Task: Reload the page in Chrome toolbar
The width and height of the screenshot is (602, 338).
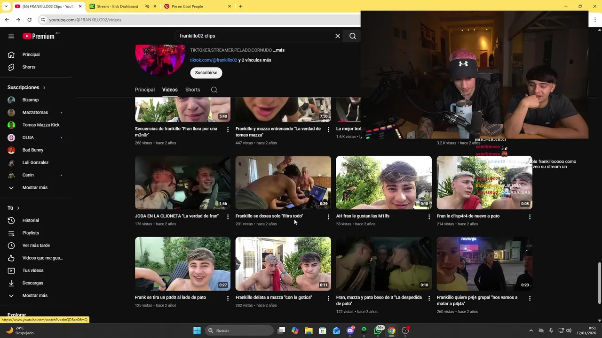Action: pyautogui.click(x=29, y=20)
